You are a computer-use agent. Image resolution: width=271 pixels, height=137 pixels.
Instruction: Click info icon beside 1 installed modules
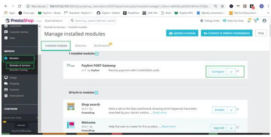pyautogui.click(x=97, y=54)
